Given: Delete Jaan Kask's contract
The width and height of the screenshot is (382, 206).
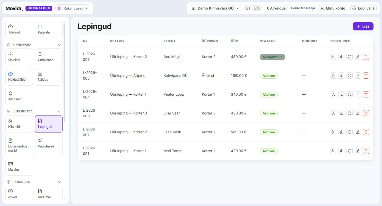Looking at the screenshot, I should point(366,132).
